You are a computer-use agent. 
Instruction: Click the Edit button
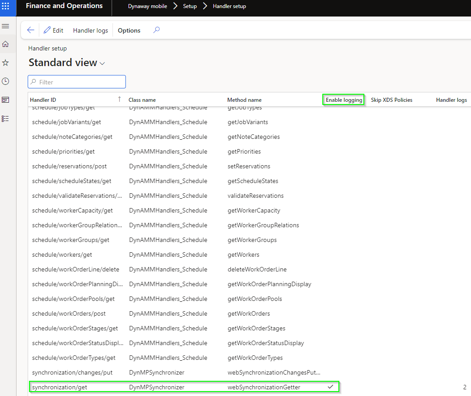tap(54, 30)
